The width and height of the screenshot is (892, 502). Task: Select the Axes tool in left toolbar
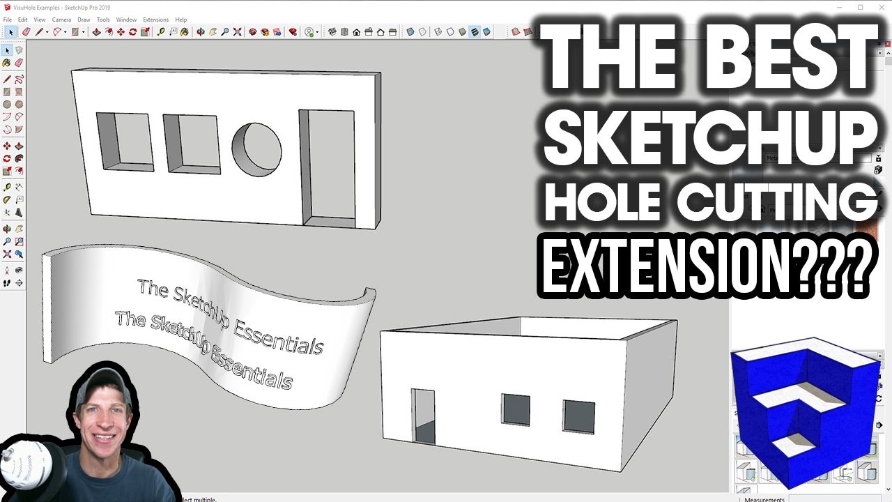[7, 211]
